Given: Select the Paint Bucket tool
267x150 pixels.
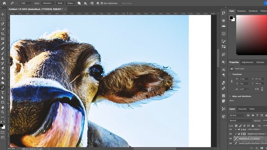Looking at the screenshot, I should [3, 73].
